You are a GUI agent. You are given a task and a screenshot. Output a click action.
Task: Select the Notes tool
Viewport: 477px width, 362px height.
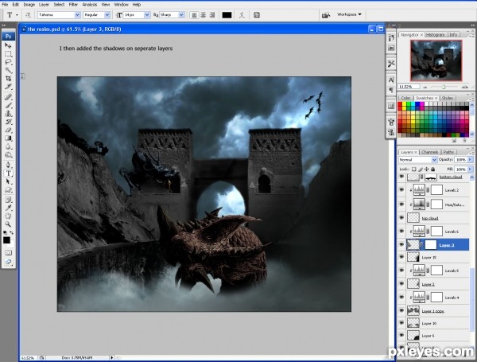click(8, 200)
